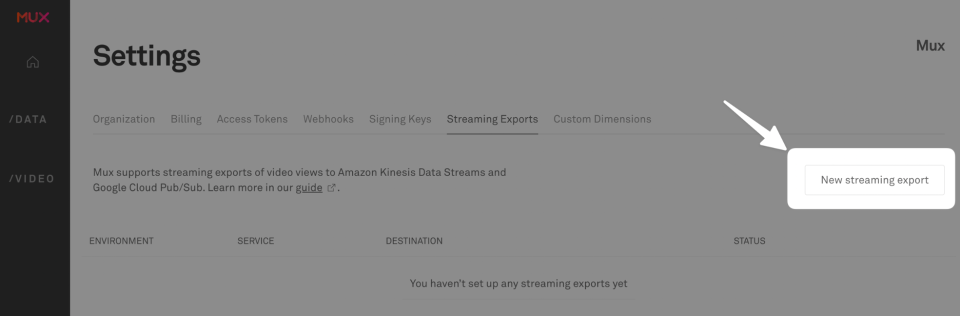Select the Streaming Exports tab
This screenshot has height=316, width=960.
(492, 119)
